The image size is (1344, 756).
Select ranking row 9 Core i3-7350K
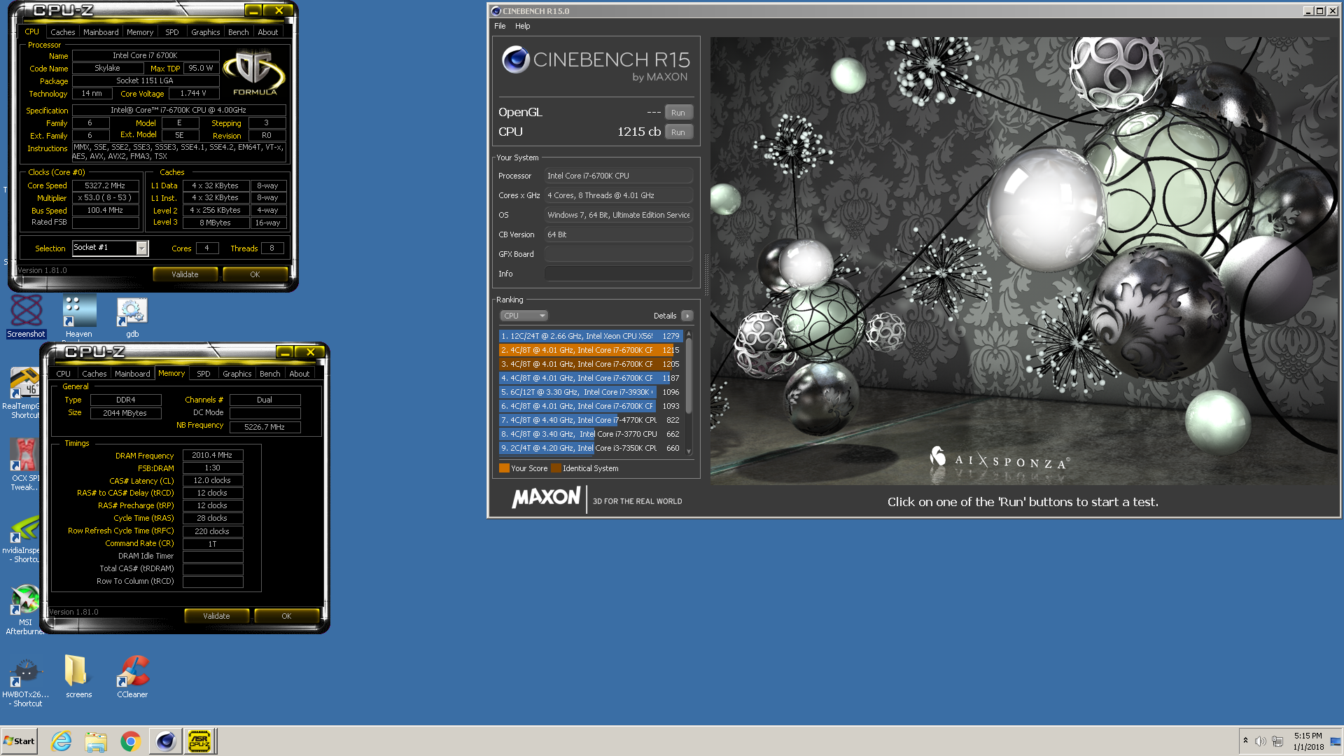[x=590, y=448]
